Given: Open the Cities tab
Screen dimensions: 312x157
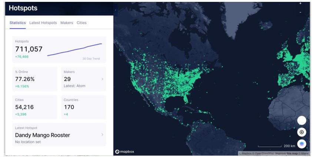Looking at the screenshot, I should coord(82,23).
